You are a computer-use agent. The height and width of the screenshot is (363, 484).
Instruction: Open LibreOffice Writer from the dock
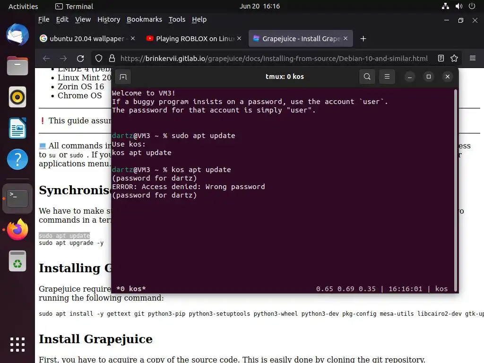17,128
